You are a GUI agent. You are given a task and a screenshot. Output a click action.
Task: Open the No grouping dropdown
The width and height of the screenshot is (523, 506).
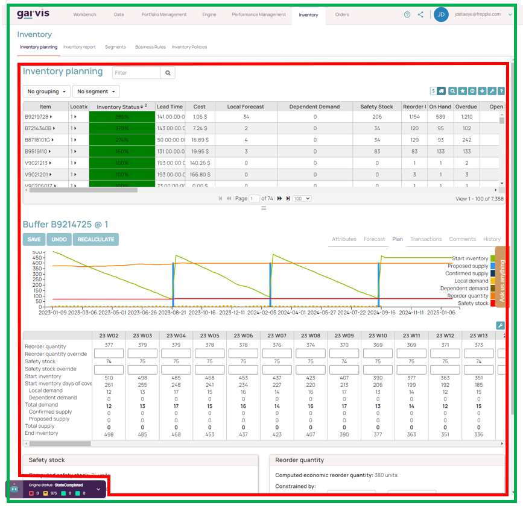click(46, 91)
